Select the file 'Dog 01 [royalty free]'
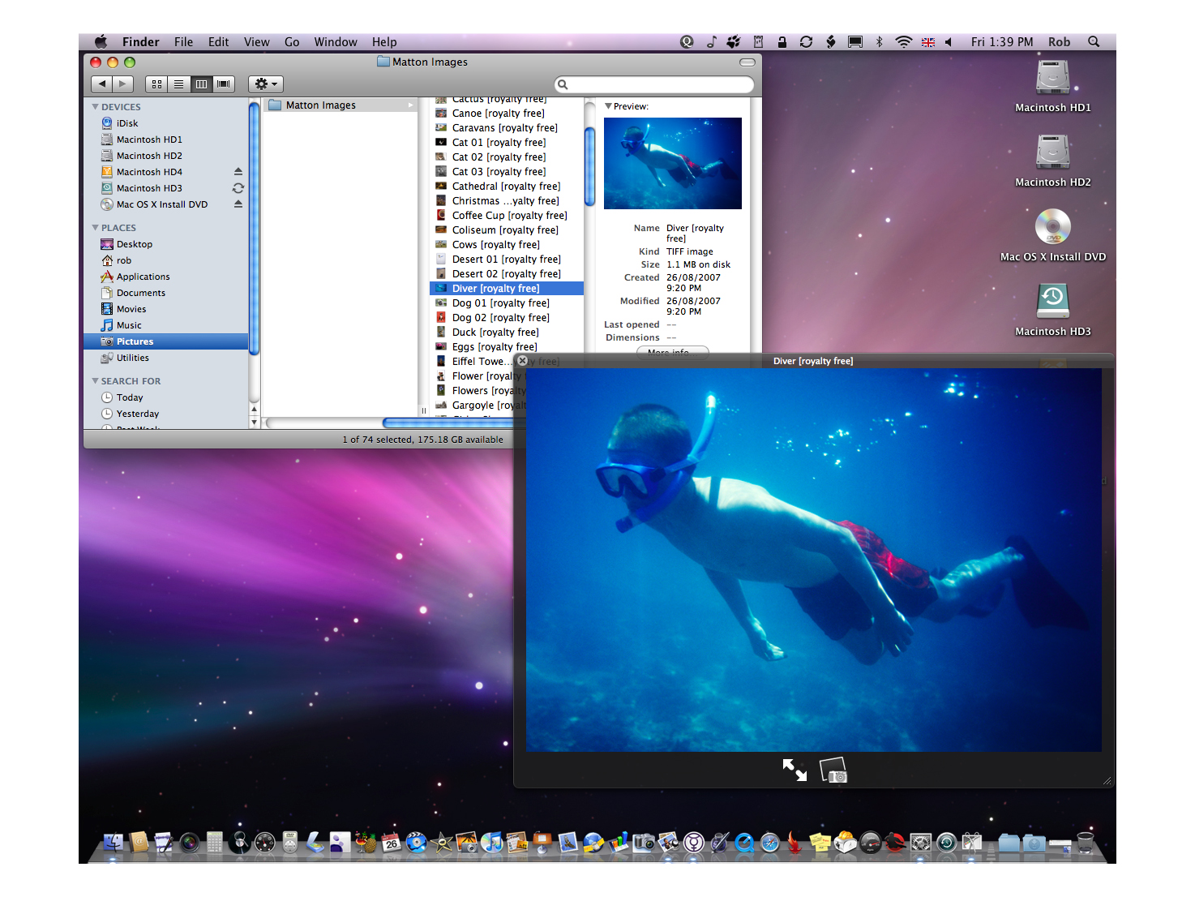The height and width of the screenshot is (897, 1195). pos(507,303)
